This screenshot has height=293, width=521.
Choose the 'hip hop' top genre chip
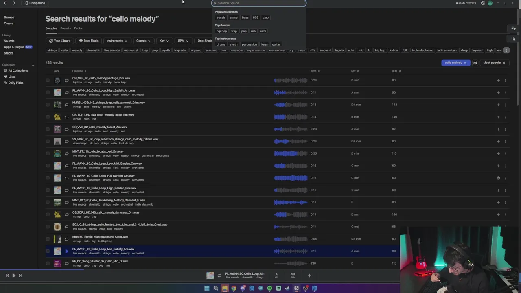(222, 31)
